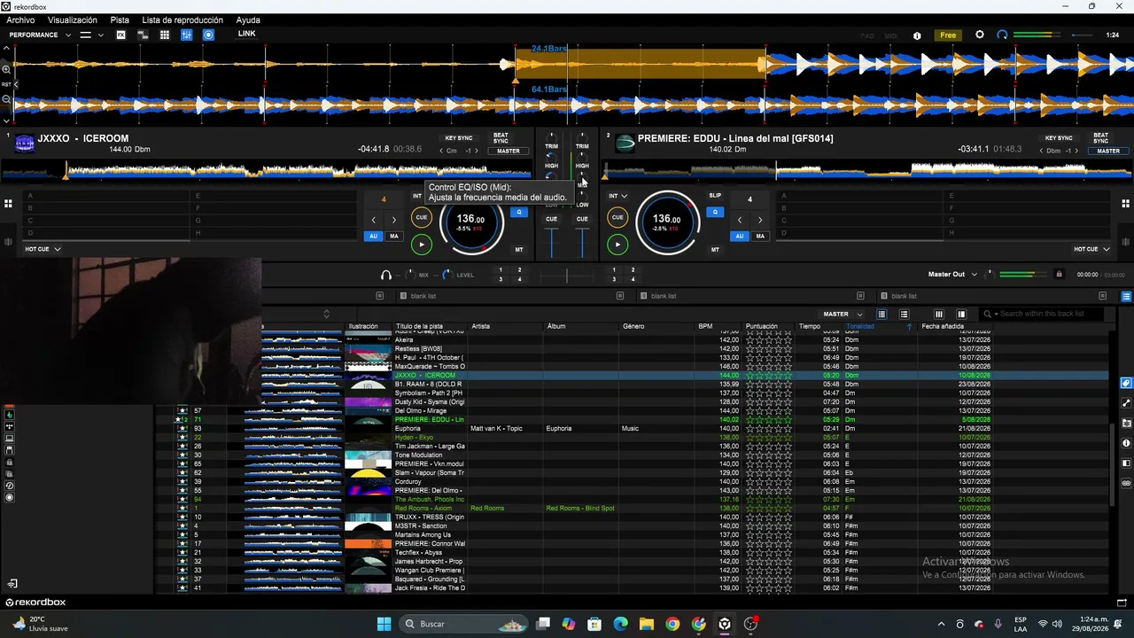
Task: Click deck 2 channel fader
Action: [x=582, y=242]
